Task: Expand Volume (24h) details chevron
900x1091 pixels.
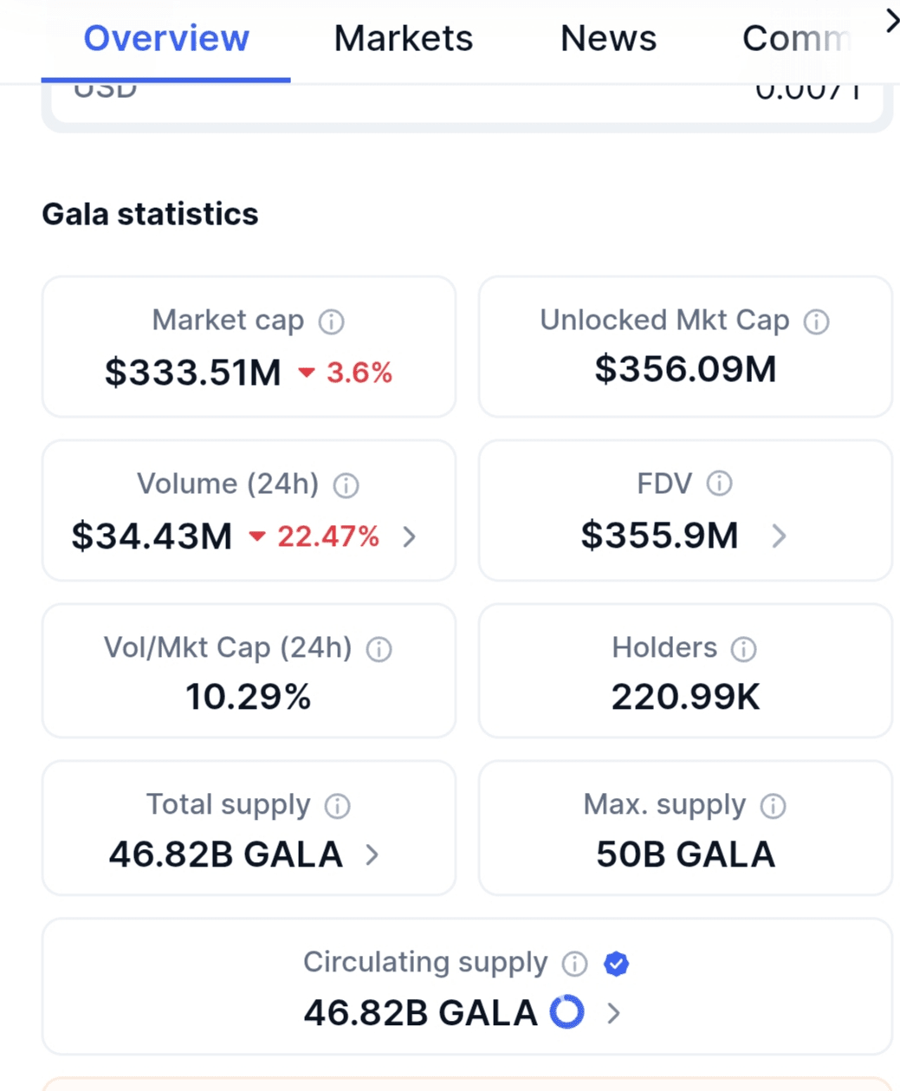Action: point(410,537)
